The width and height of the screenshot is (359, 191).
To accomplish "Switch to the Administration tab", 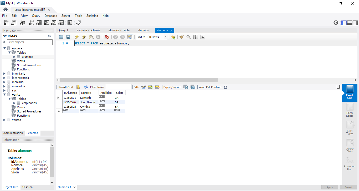I will click(13, 133).
